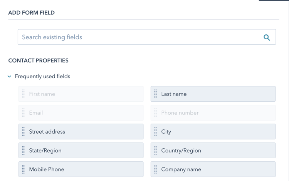Click the Street address drag handle icon
289x181 pixels.
point(24,132)
